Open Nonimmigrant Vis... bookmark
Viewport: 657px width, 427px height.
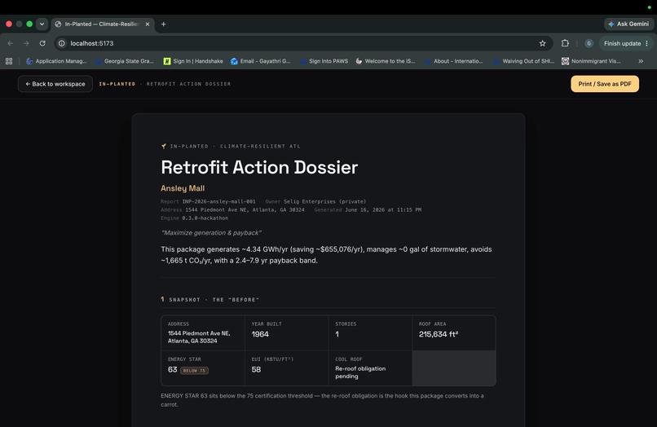point(591,61)
